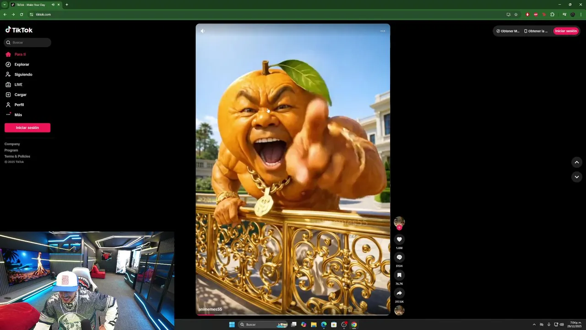Open the creator avatar beside the video
Screen dimensions: 586x330
(x=399, y=222)
